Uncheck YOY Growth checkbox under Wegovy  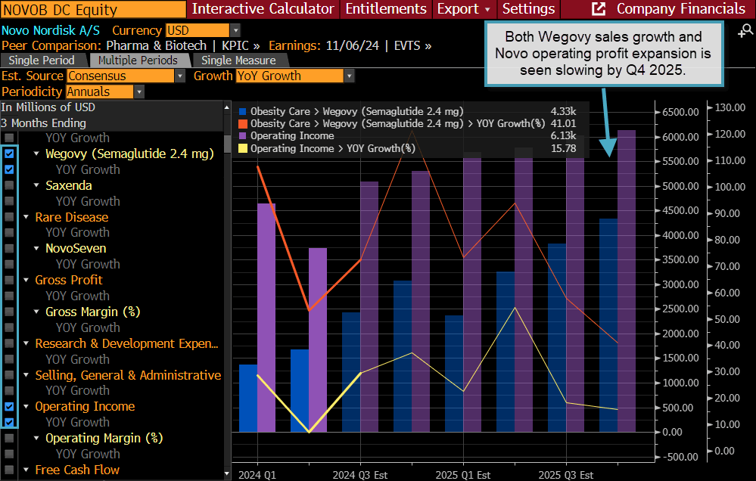click(x=9, y=169)
